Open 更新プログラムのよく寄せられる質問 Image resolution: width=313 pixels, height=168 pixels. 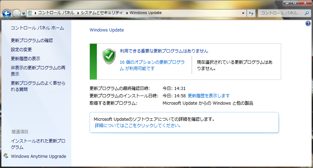38,86
